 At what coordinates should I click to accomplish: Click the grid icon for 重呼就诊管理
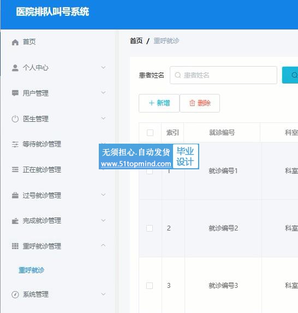[x=15, y=246]
